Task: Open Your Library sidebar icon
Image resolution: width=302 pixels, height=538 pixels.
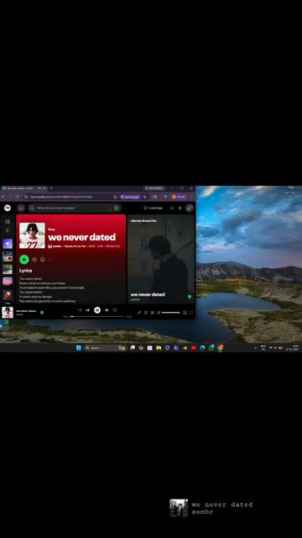Action: (x=8, y=221)
